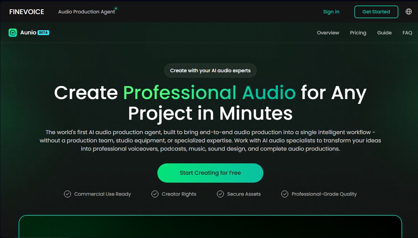Click the Secure Assets checkmark icon
The width and height of the screenshot is (418, 238).
pos(220,194)
